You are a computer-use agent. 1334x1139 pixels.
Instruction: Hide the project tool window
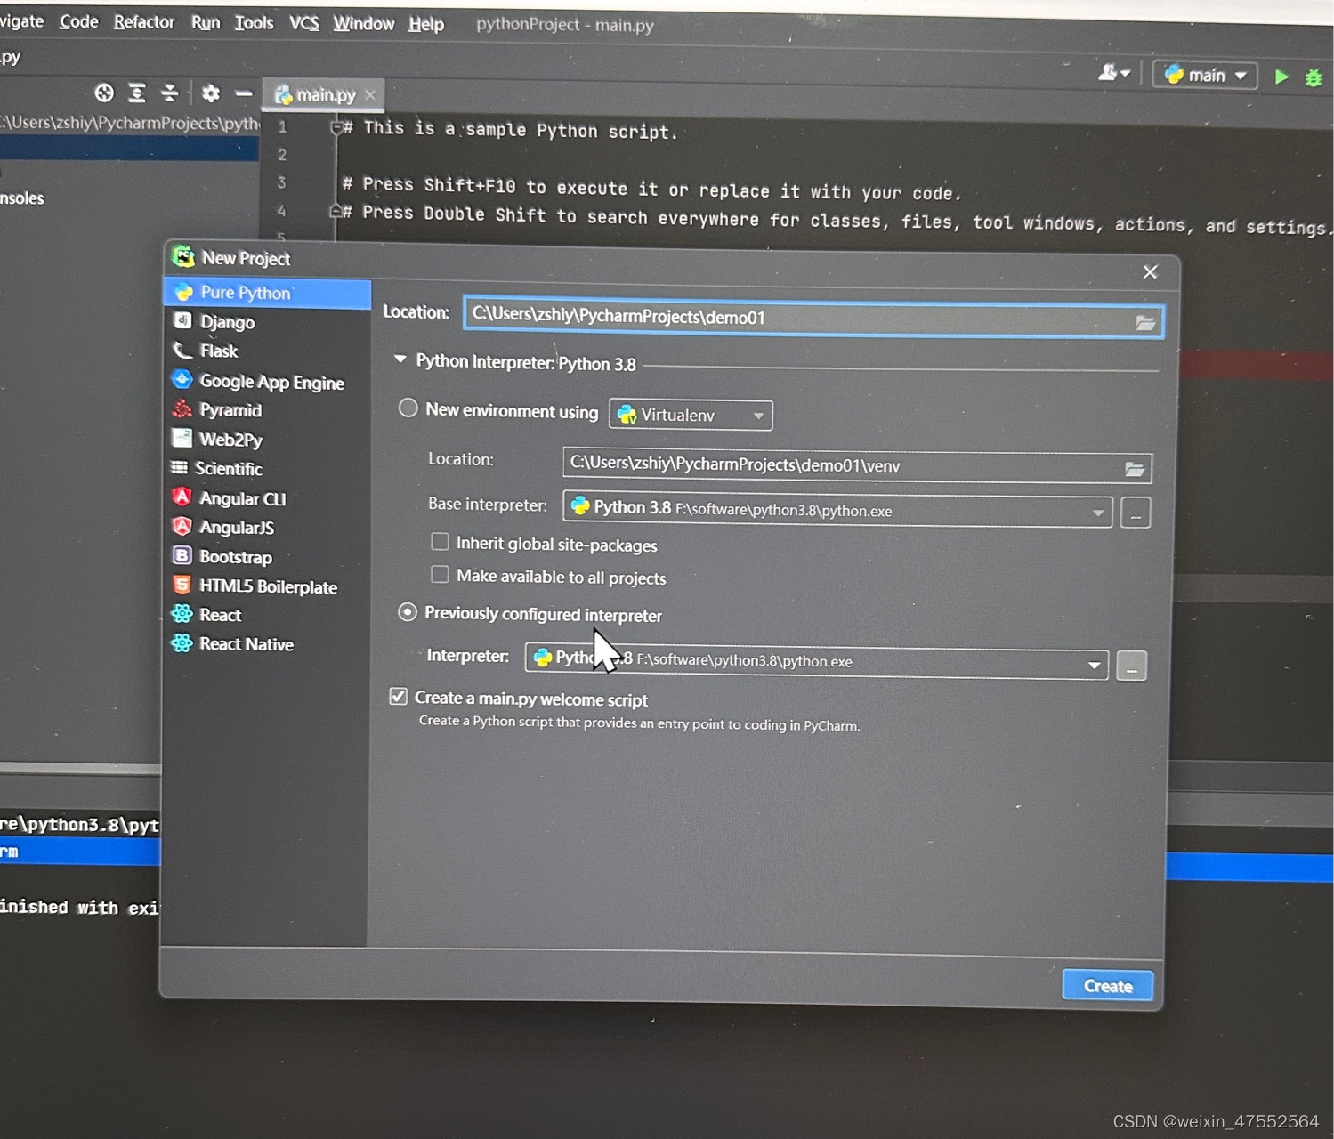pos(244,93)
